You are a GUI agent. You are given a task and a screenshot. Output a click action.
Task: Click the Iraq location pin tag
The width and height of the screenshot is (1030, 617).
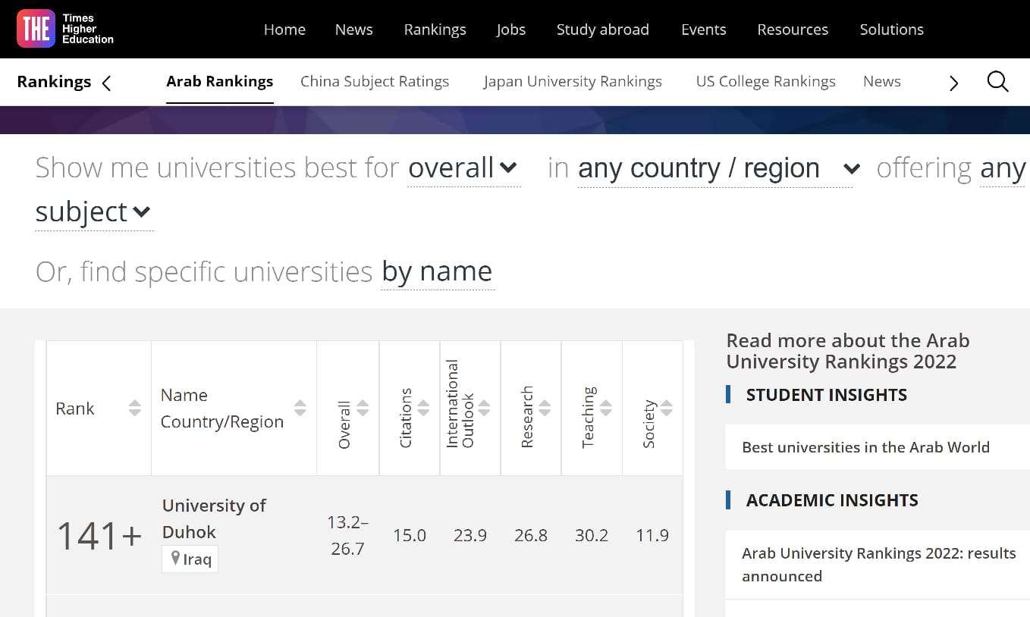click(190, 559)
